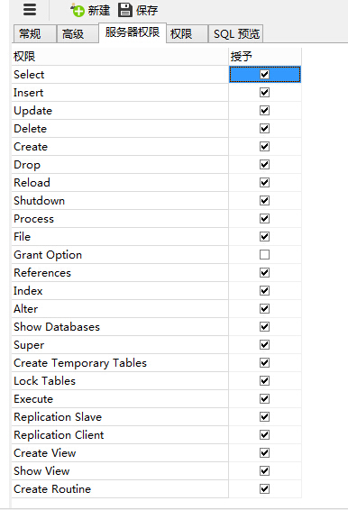The image size is (348, 510).
Task: Click the floppy disk Save icon
Action: point(125,10)
